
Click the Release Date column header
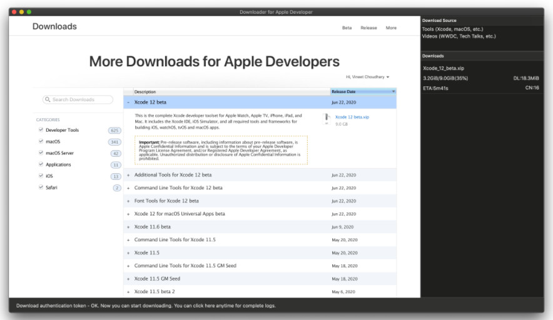point(363,92)
